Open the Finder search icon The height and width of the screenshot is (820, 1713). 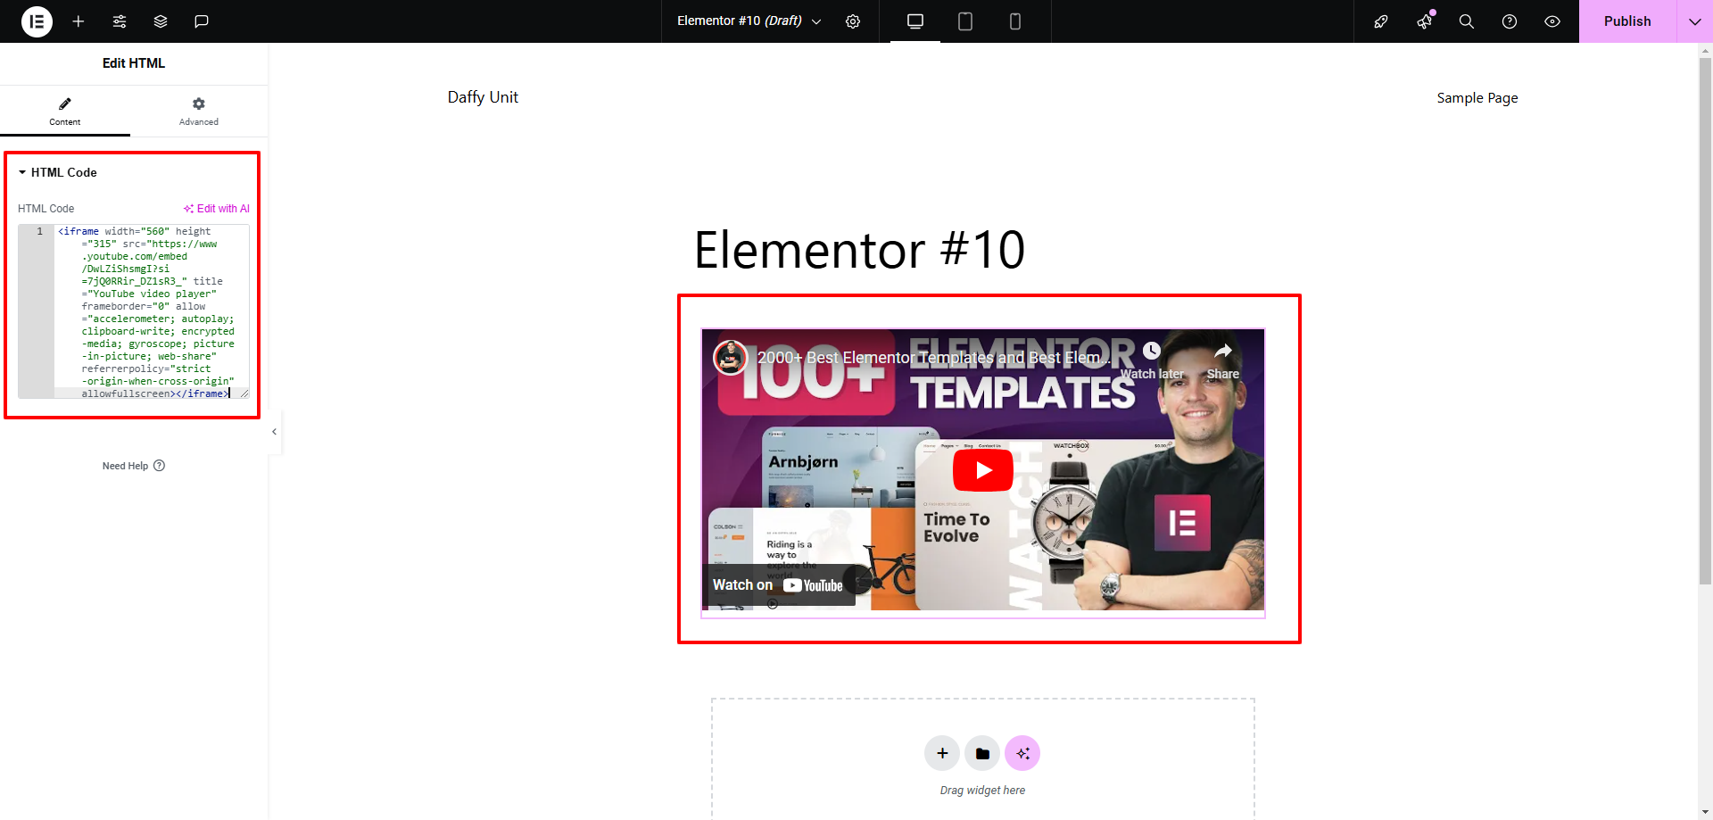[1467, 21]
